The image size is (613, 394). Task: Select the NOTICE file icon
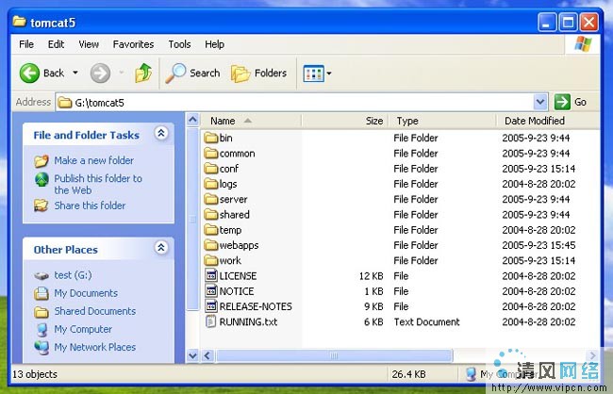pyautogui.click(x=211, y=290)
